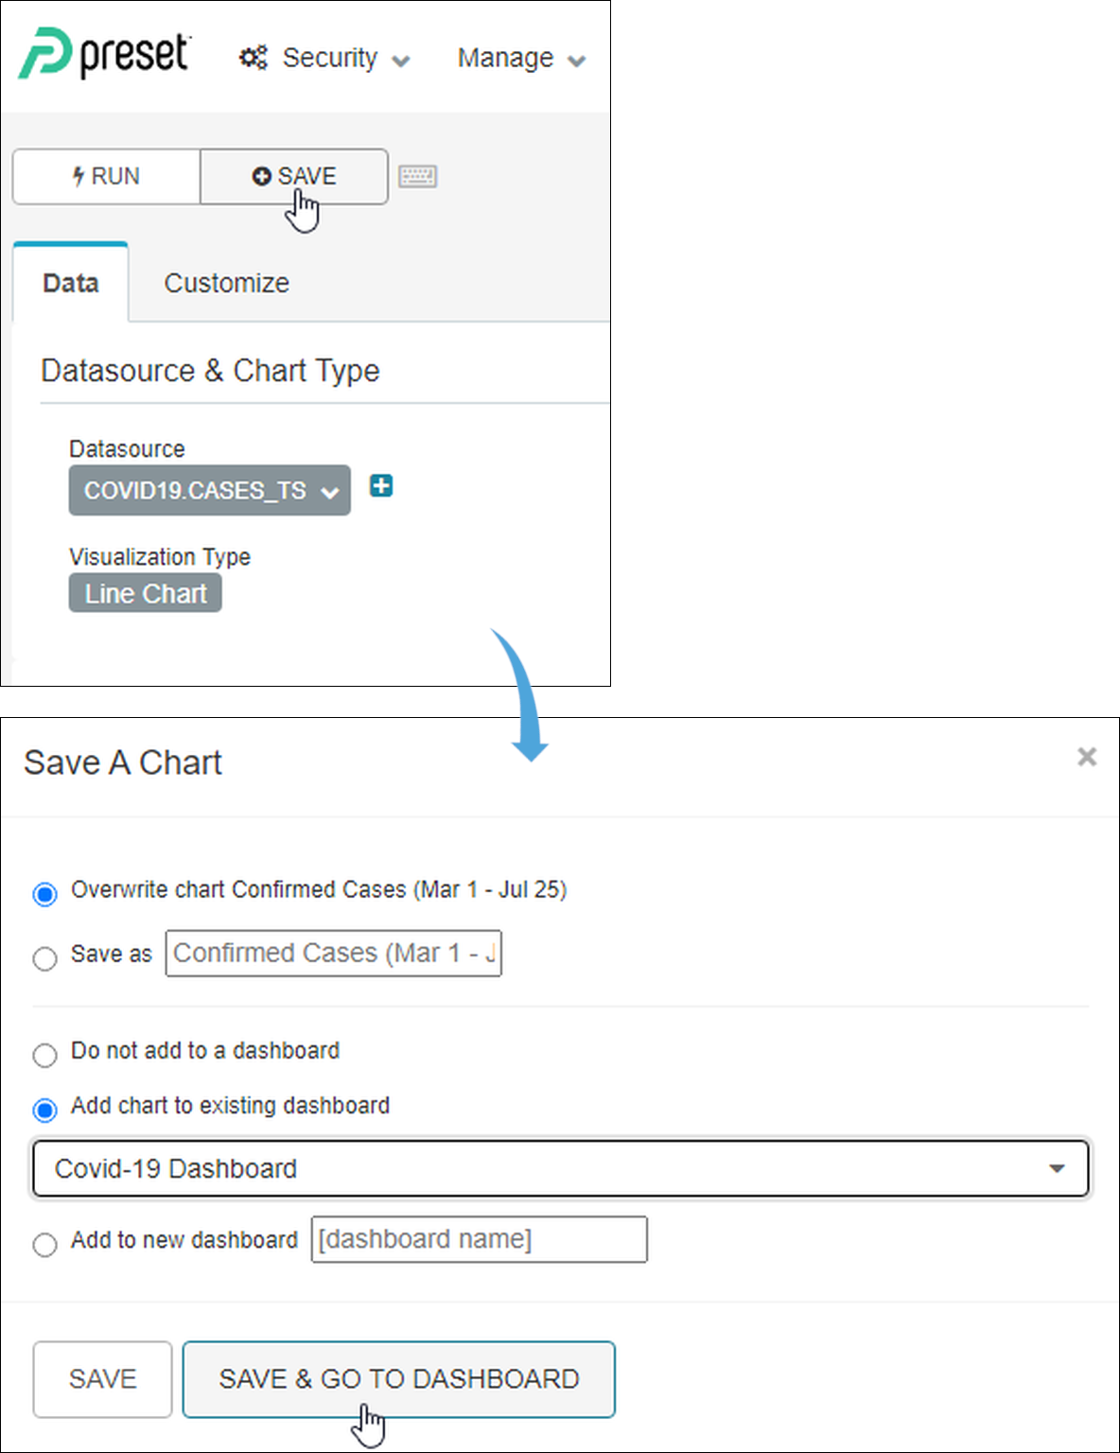Open the Covid-19 Dashboard dropdown
Viewport: 1120px width, 1453px height.
(560, 1169)
